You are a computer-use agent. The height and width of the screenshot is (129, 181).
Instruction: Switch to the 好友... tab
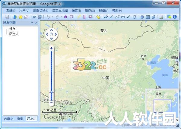[31, 119]
